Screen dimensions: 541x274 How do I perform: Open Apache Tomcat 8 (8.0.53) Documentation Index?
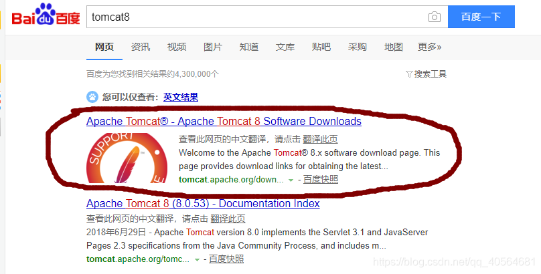203,203
